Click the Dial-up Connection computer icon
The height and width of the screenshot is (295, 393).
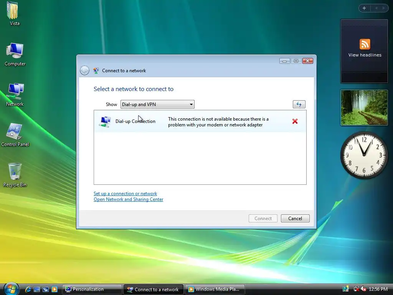pos(105,122)
